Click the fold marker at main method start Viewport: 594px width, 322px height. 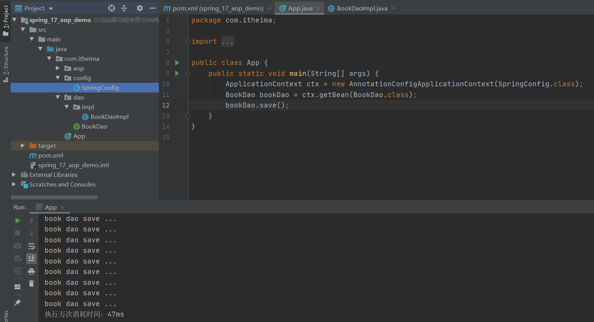188,74
